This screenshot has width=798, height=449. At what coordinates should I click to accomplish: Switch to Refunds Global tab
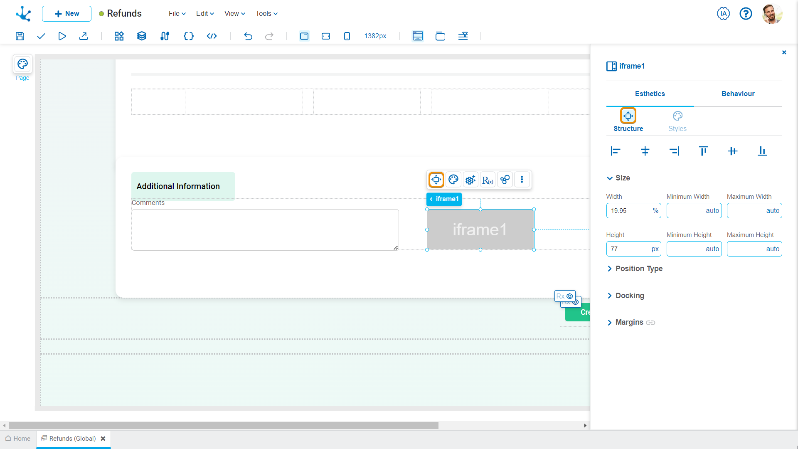pyautogui.click(x=72, y=439)
